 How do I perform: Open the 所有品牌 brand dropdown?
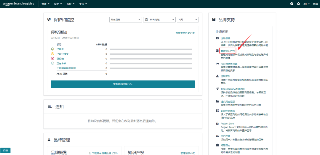125,20
